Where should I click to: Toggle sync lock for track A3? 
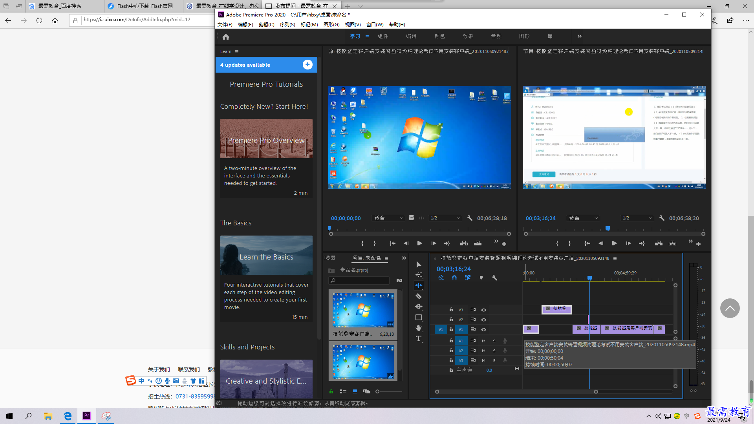473,360
